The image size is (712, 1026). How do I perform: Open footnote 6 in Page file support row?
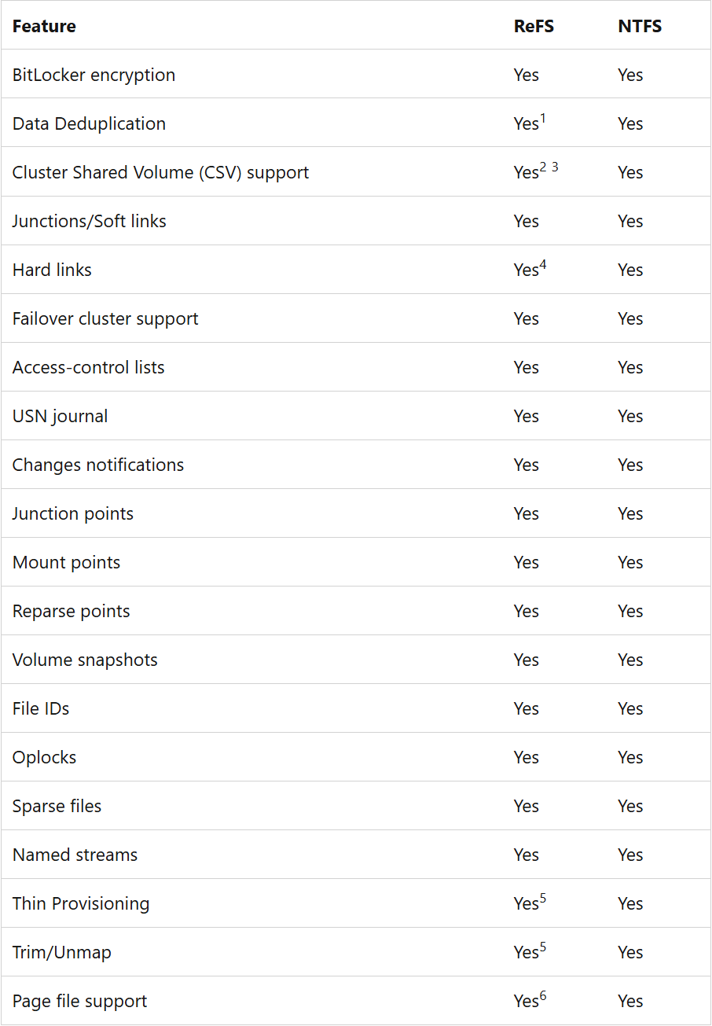click(x=543, y=995)
